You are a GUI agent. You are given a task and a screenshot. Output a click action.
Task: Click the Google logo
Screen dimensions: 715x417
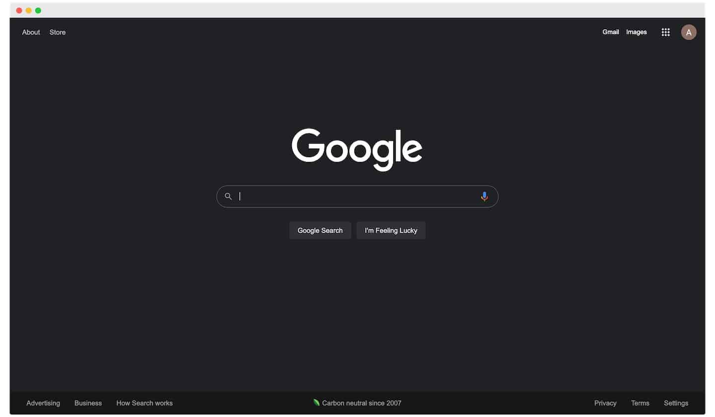point(357,150)
